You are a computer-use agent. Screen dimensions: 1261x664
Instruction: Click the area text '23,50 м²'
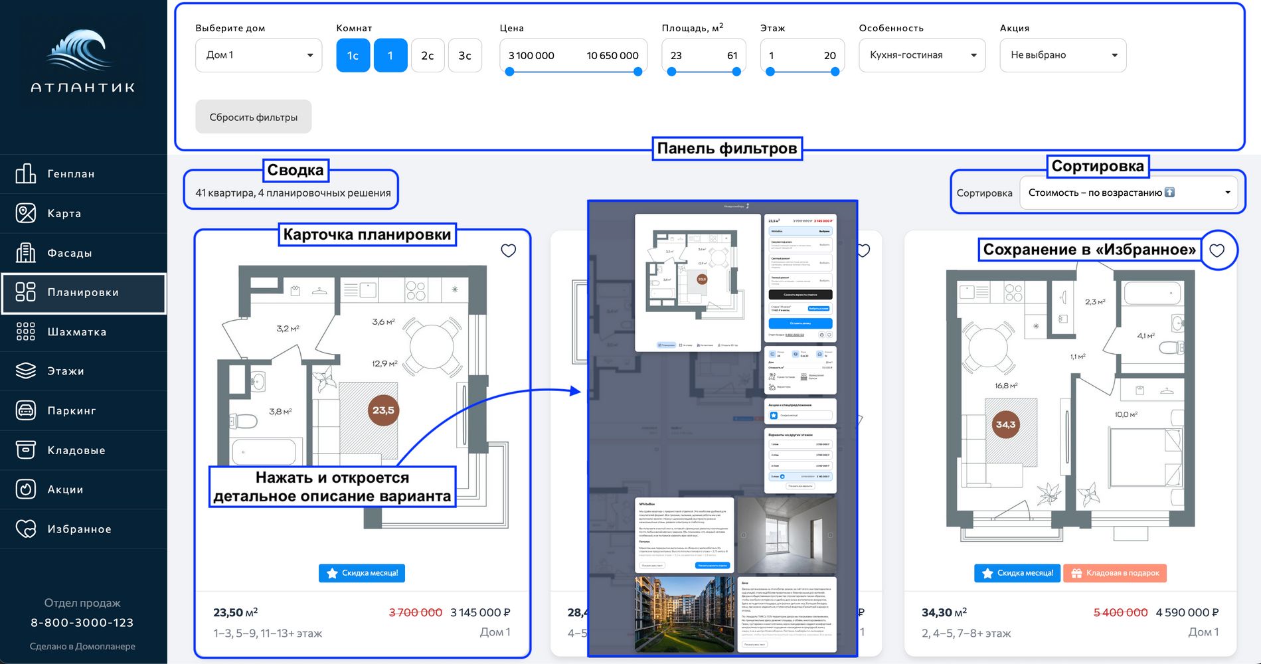[x=235, y=612]
